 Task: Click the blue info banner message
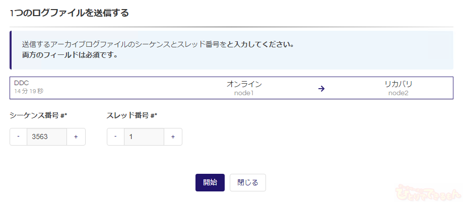pos(157,49)
